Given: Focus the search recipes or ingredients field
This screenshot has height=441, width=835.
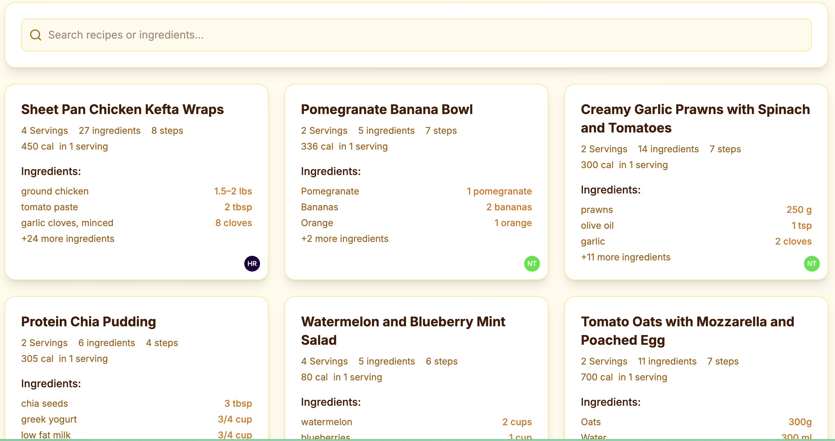Looking at the screenshot, I should click(416, 35).
